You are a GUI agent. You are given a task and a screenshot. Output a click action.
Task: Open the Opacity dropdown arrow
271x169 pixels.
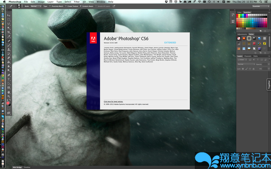pos(269,64)
